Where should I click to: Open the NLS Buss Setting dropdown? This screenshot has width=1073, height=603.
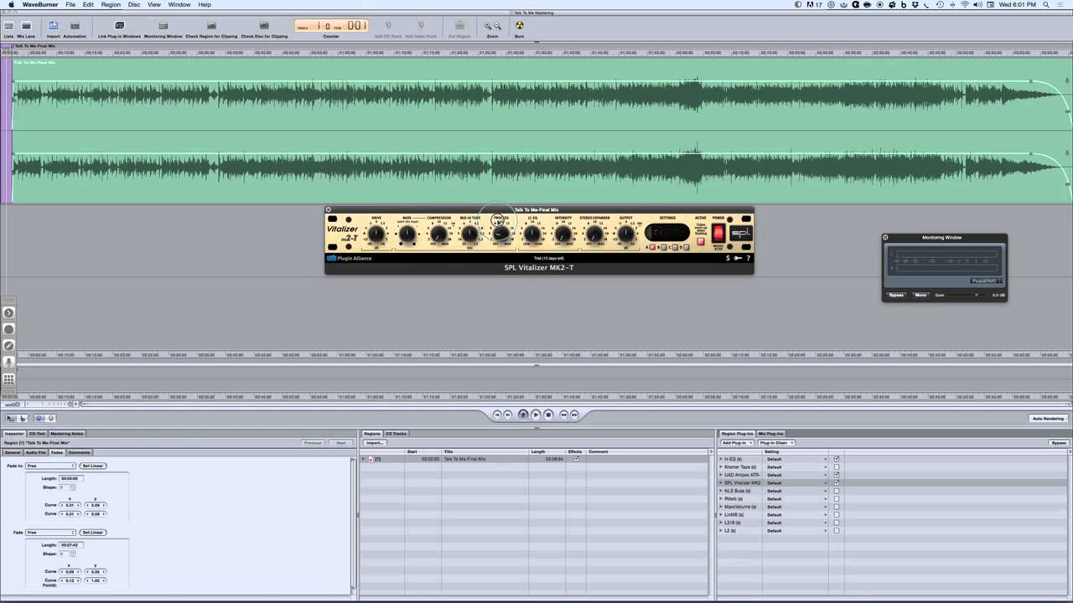pyautogui.click(x=796, y=491)
